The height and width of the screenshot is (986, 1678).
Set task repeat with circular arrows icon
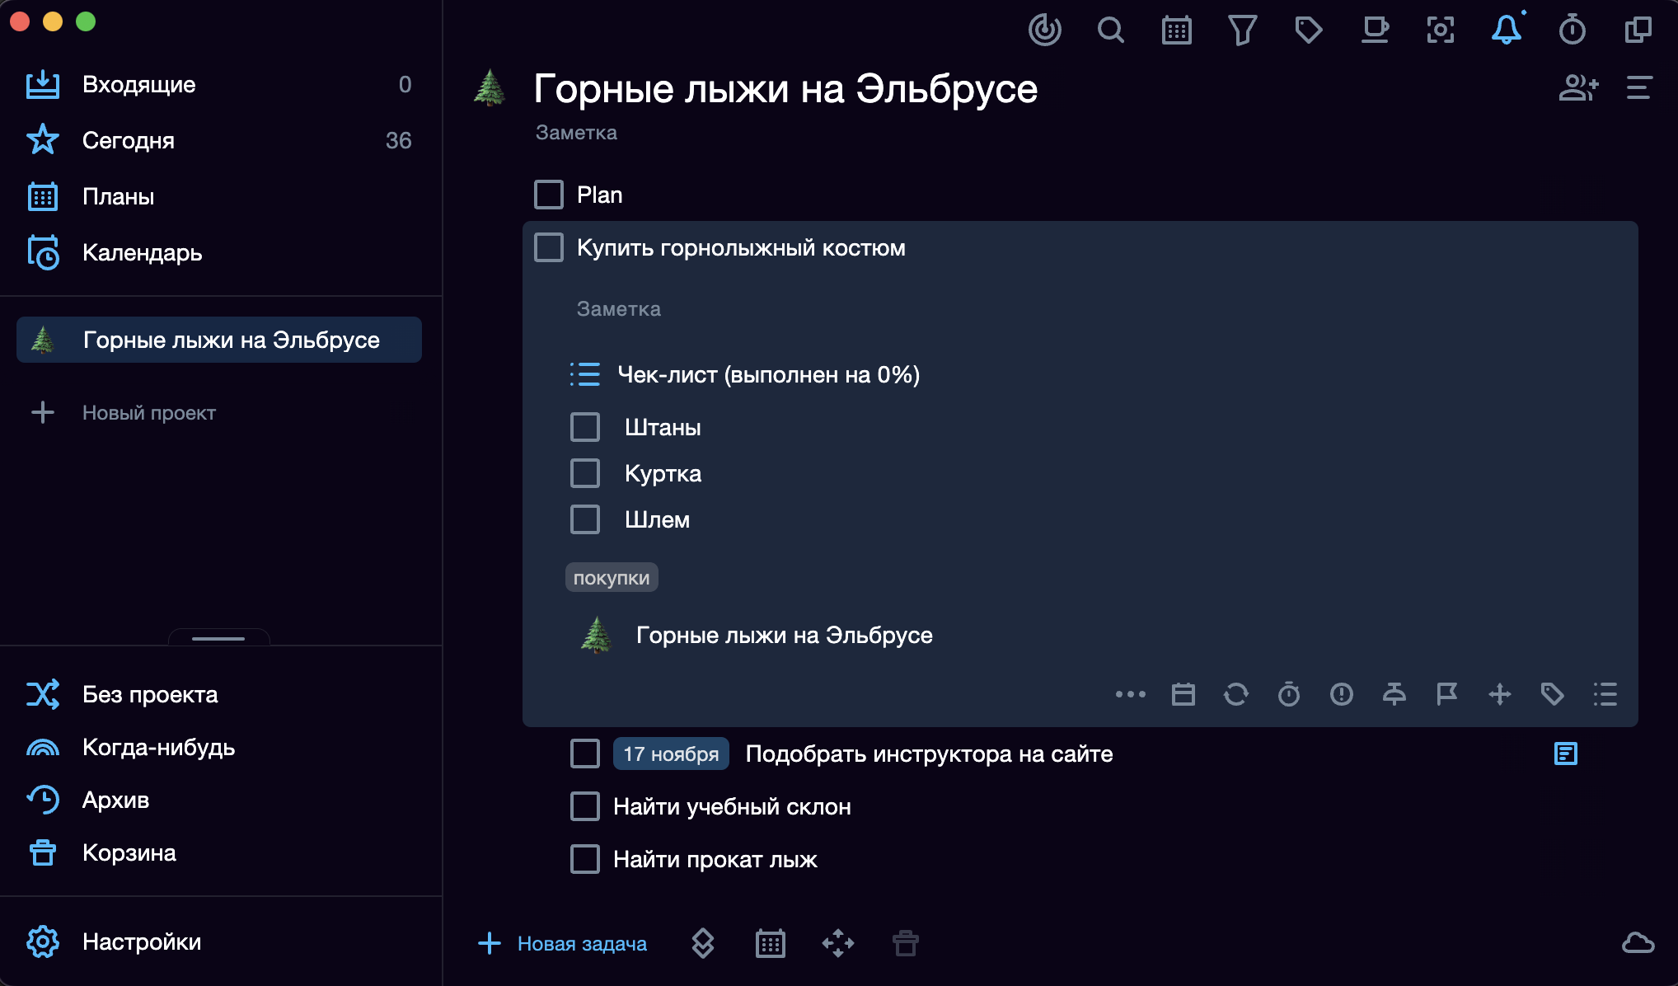coord(1236,694)
